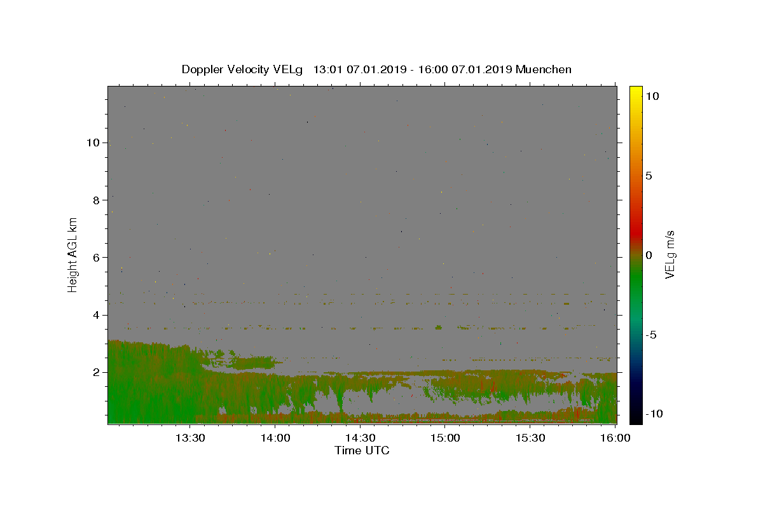Click the colorbar tick label -10
The height and width of the screenshot is (509, 763).
point(653,414)
